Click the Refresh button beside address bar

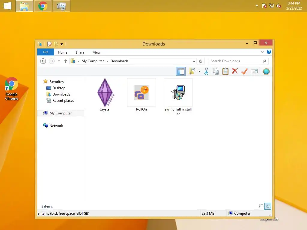click(x=201, y=61)
